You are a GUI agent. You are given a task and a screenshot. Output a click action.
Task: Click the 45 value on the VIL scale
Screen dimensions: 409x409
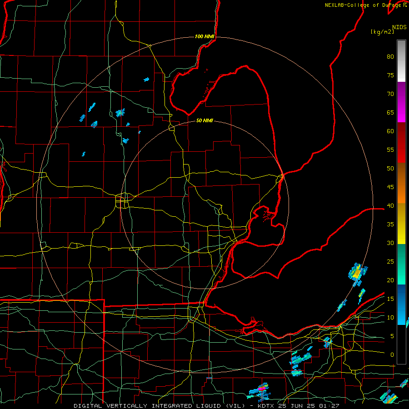pos(390,187)
